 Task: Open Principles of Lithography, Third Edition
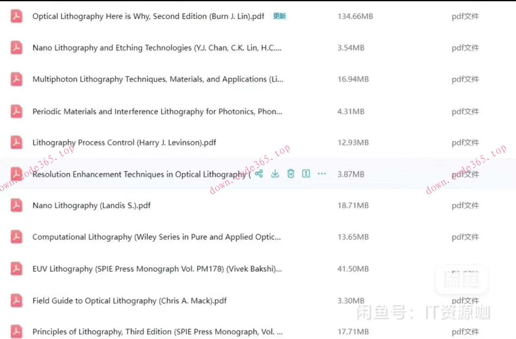point(157,332)
